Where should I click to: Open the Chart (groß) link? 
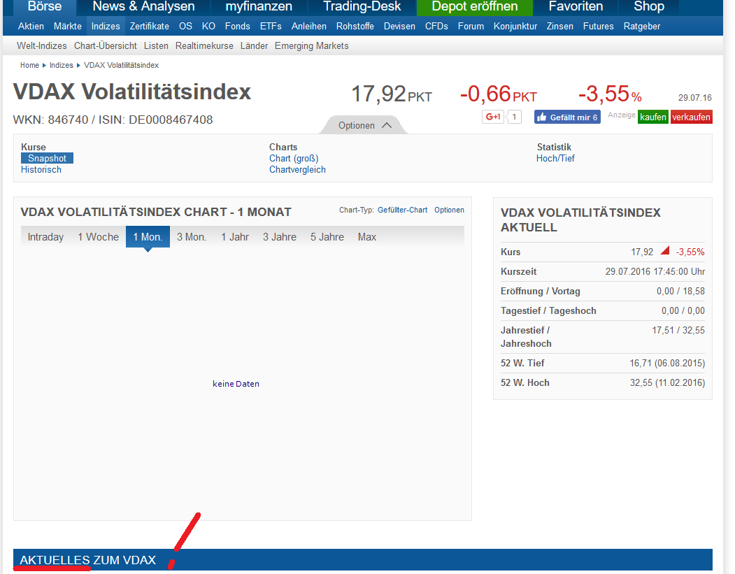click(294, 159)
